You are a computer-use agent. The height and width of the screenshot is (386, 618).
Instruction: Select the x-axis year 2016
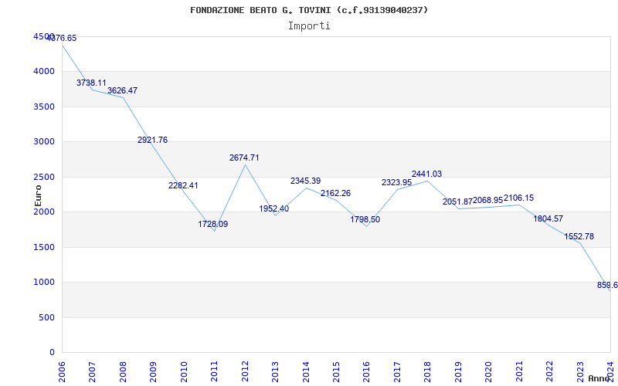pos(366,372)
